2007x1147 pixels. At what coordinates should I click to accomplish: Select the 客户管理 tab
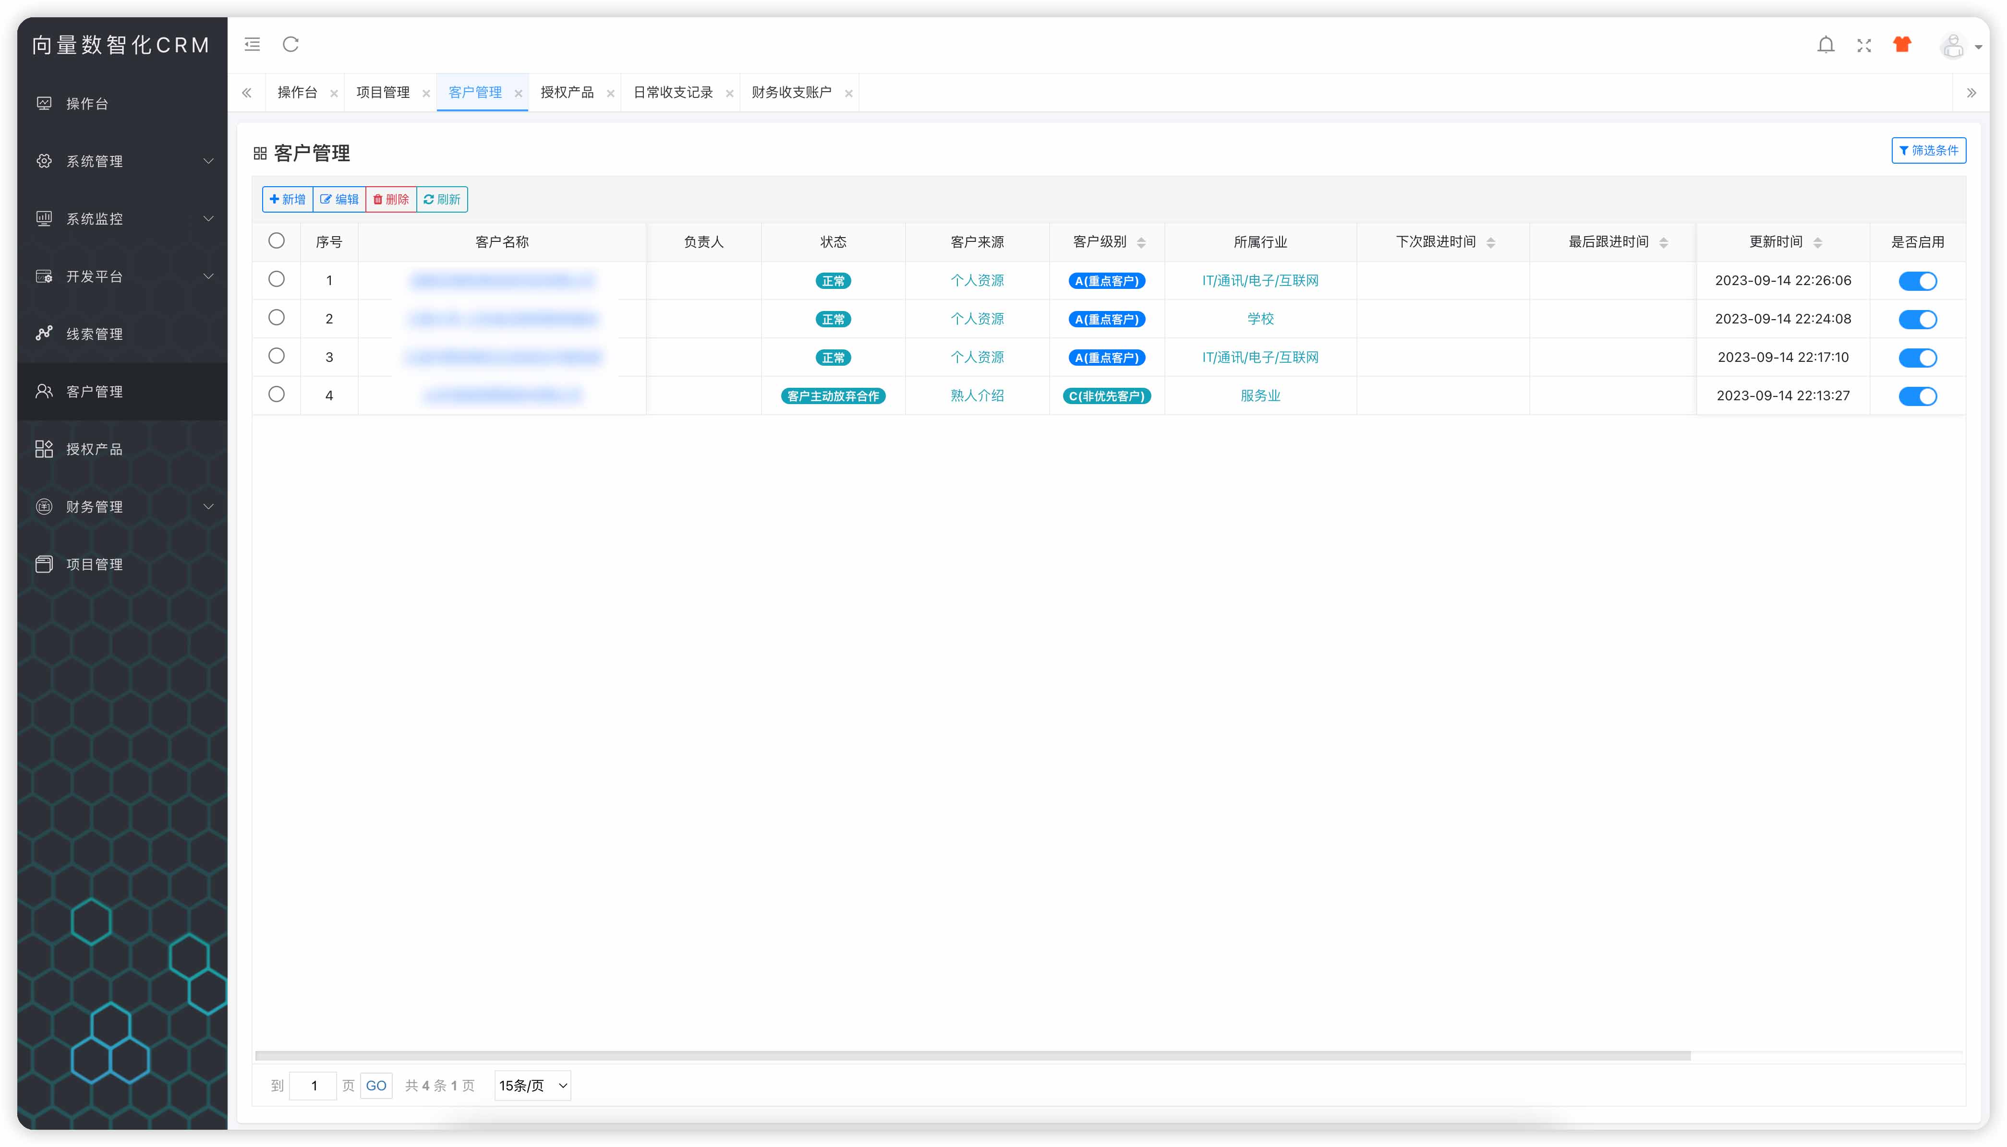(x=475, y=93)
